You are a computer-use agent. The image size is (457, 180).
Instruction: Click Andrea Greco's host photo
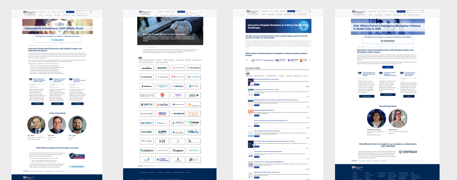click(398, 118)
